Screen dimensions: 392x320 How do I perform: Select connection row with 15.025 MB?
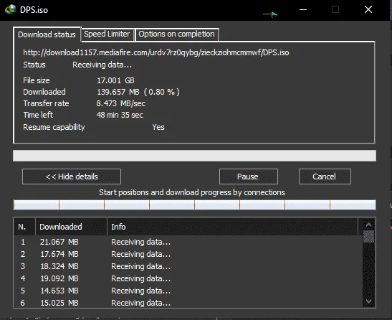(x=188, y=303)
